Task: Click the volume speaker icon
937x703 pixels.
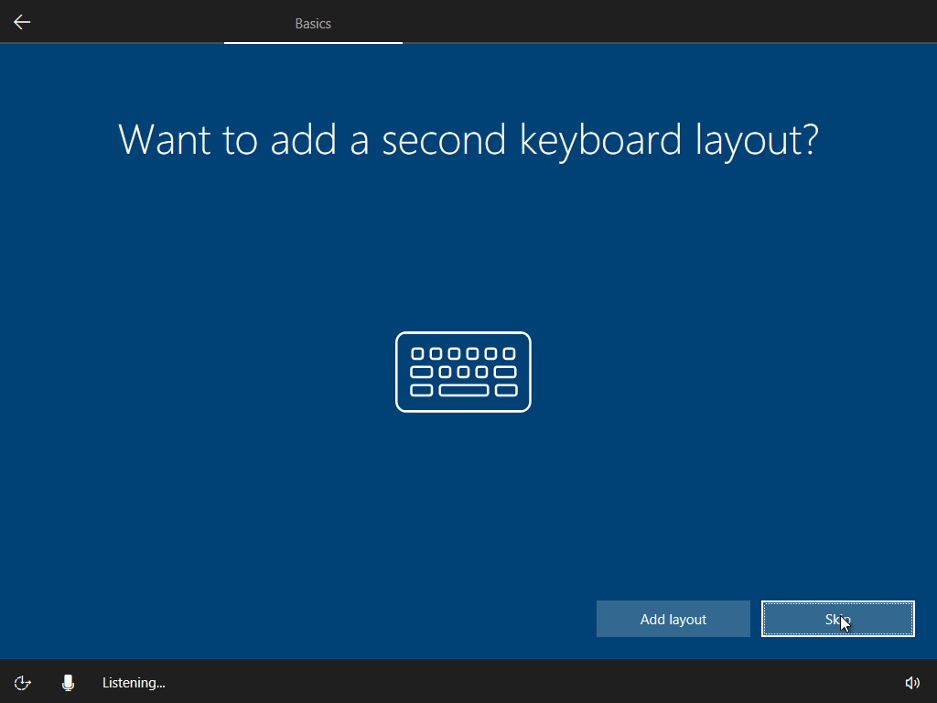Action: click(x=912, y=682)
